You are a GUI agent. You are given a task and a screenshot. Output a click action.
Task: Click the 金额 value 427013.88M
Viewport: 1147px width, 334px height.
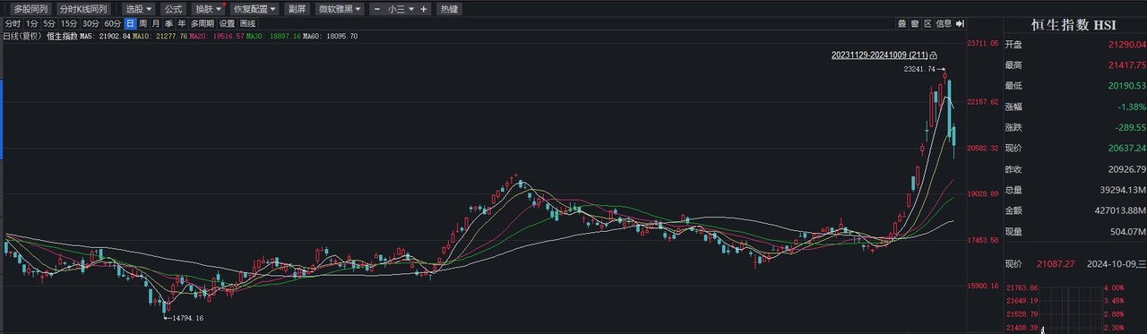(1120, 210)
